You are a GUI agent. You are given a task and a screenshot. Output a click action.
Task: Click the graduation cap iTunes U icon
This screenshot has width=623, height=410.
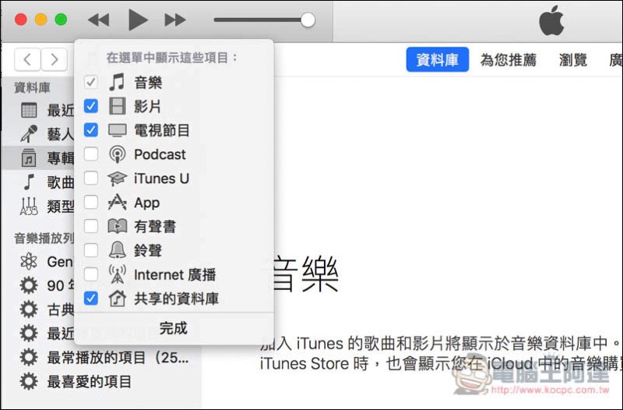pos(118,178)
